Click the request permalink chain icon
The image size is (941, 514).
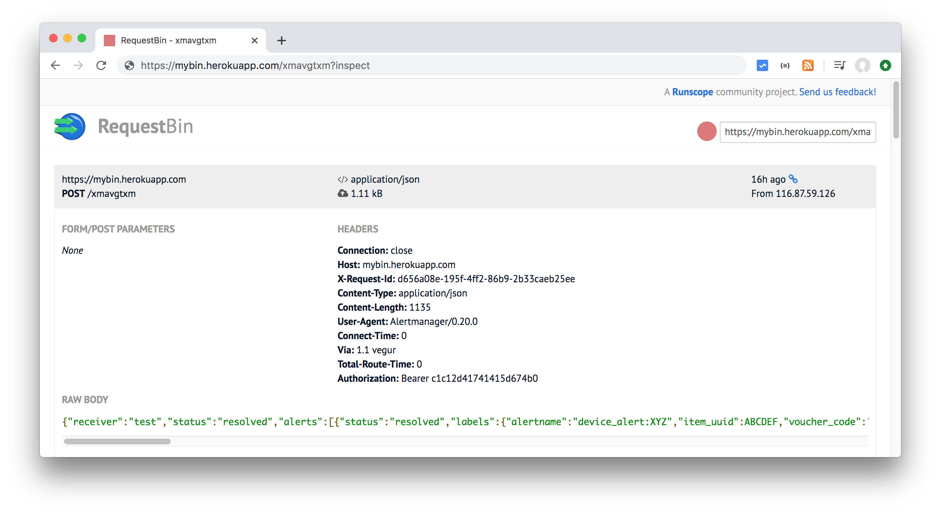coord(793,179)
